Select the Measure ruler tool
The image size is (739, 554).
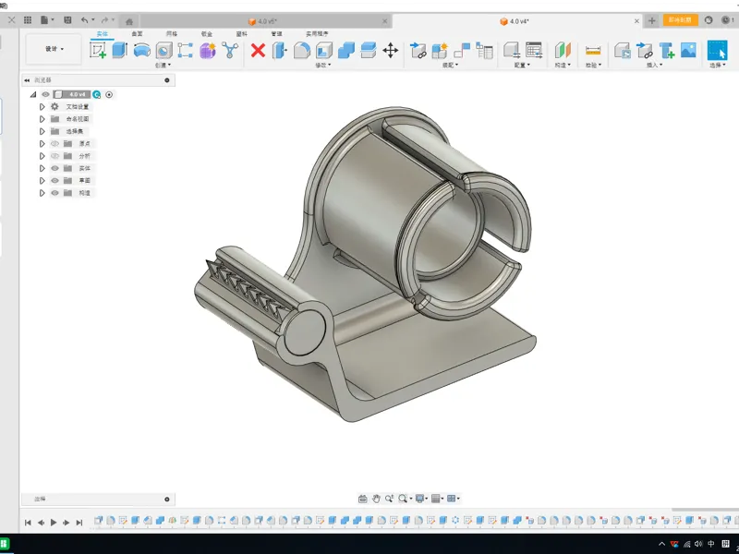593,50
